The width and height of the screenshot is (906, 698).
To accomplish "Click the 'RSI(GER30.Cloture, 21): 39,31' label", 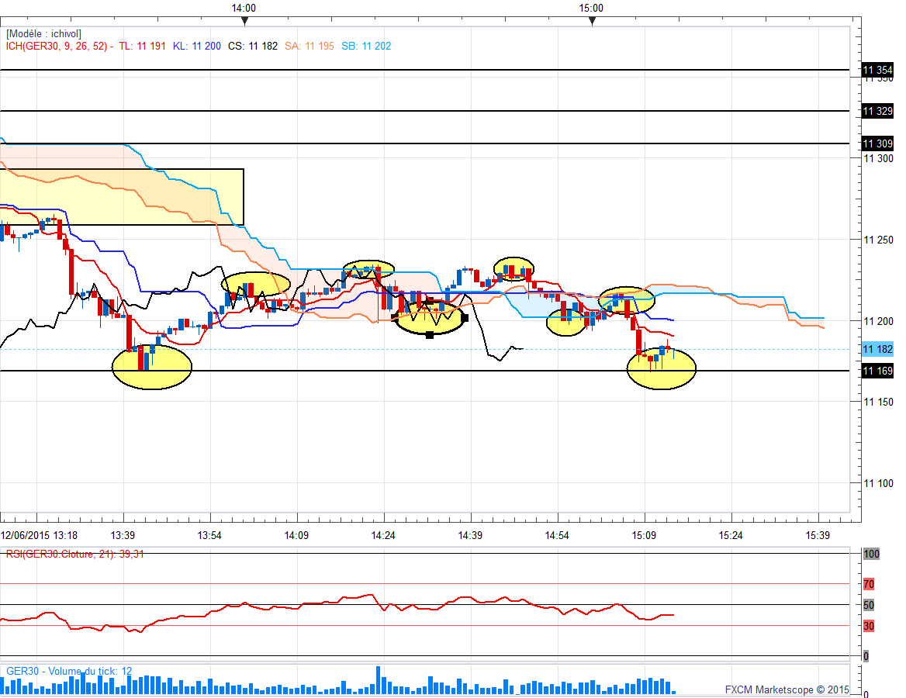I will 75,554.
